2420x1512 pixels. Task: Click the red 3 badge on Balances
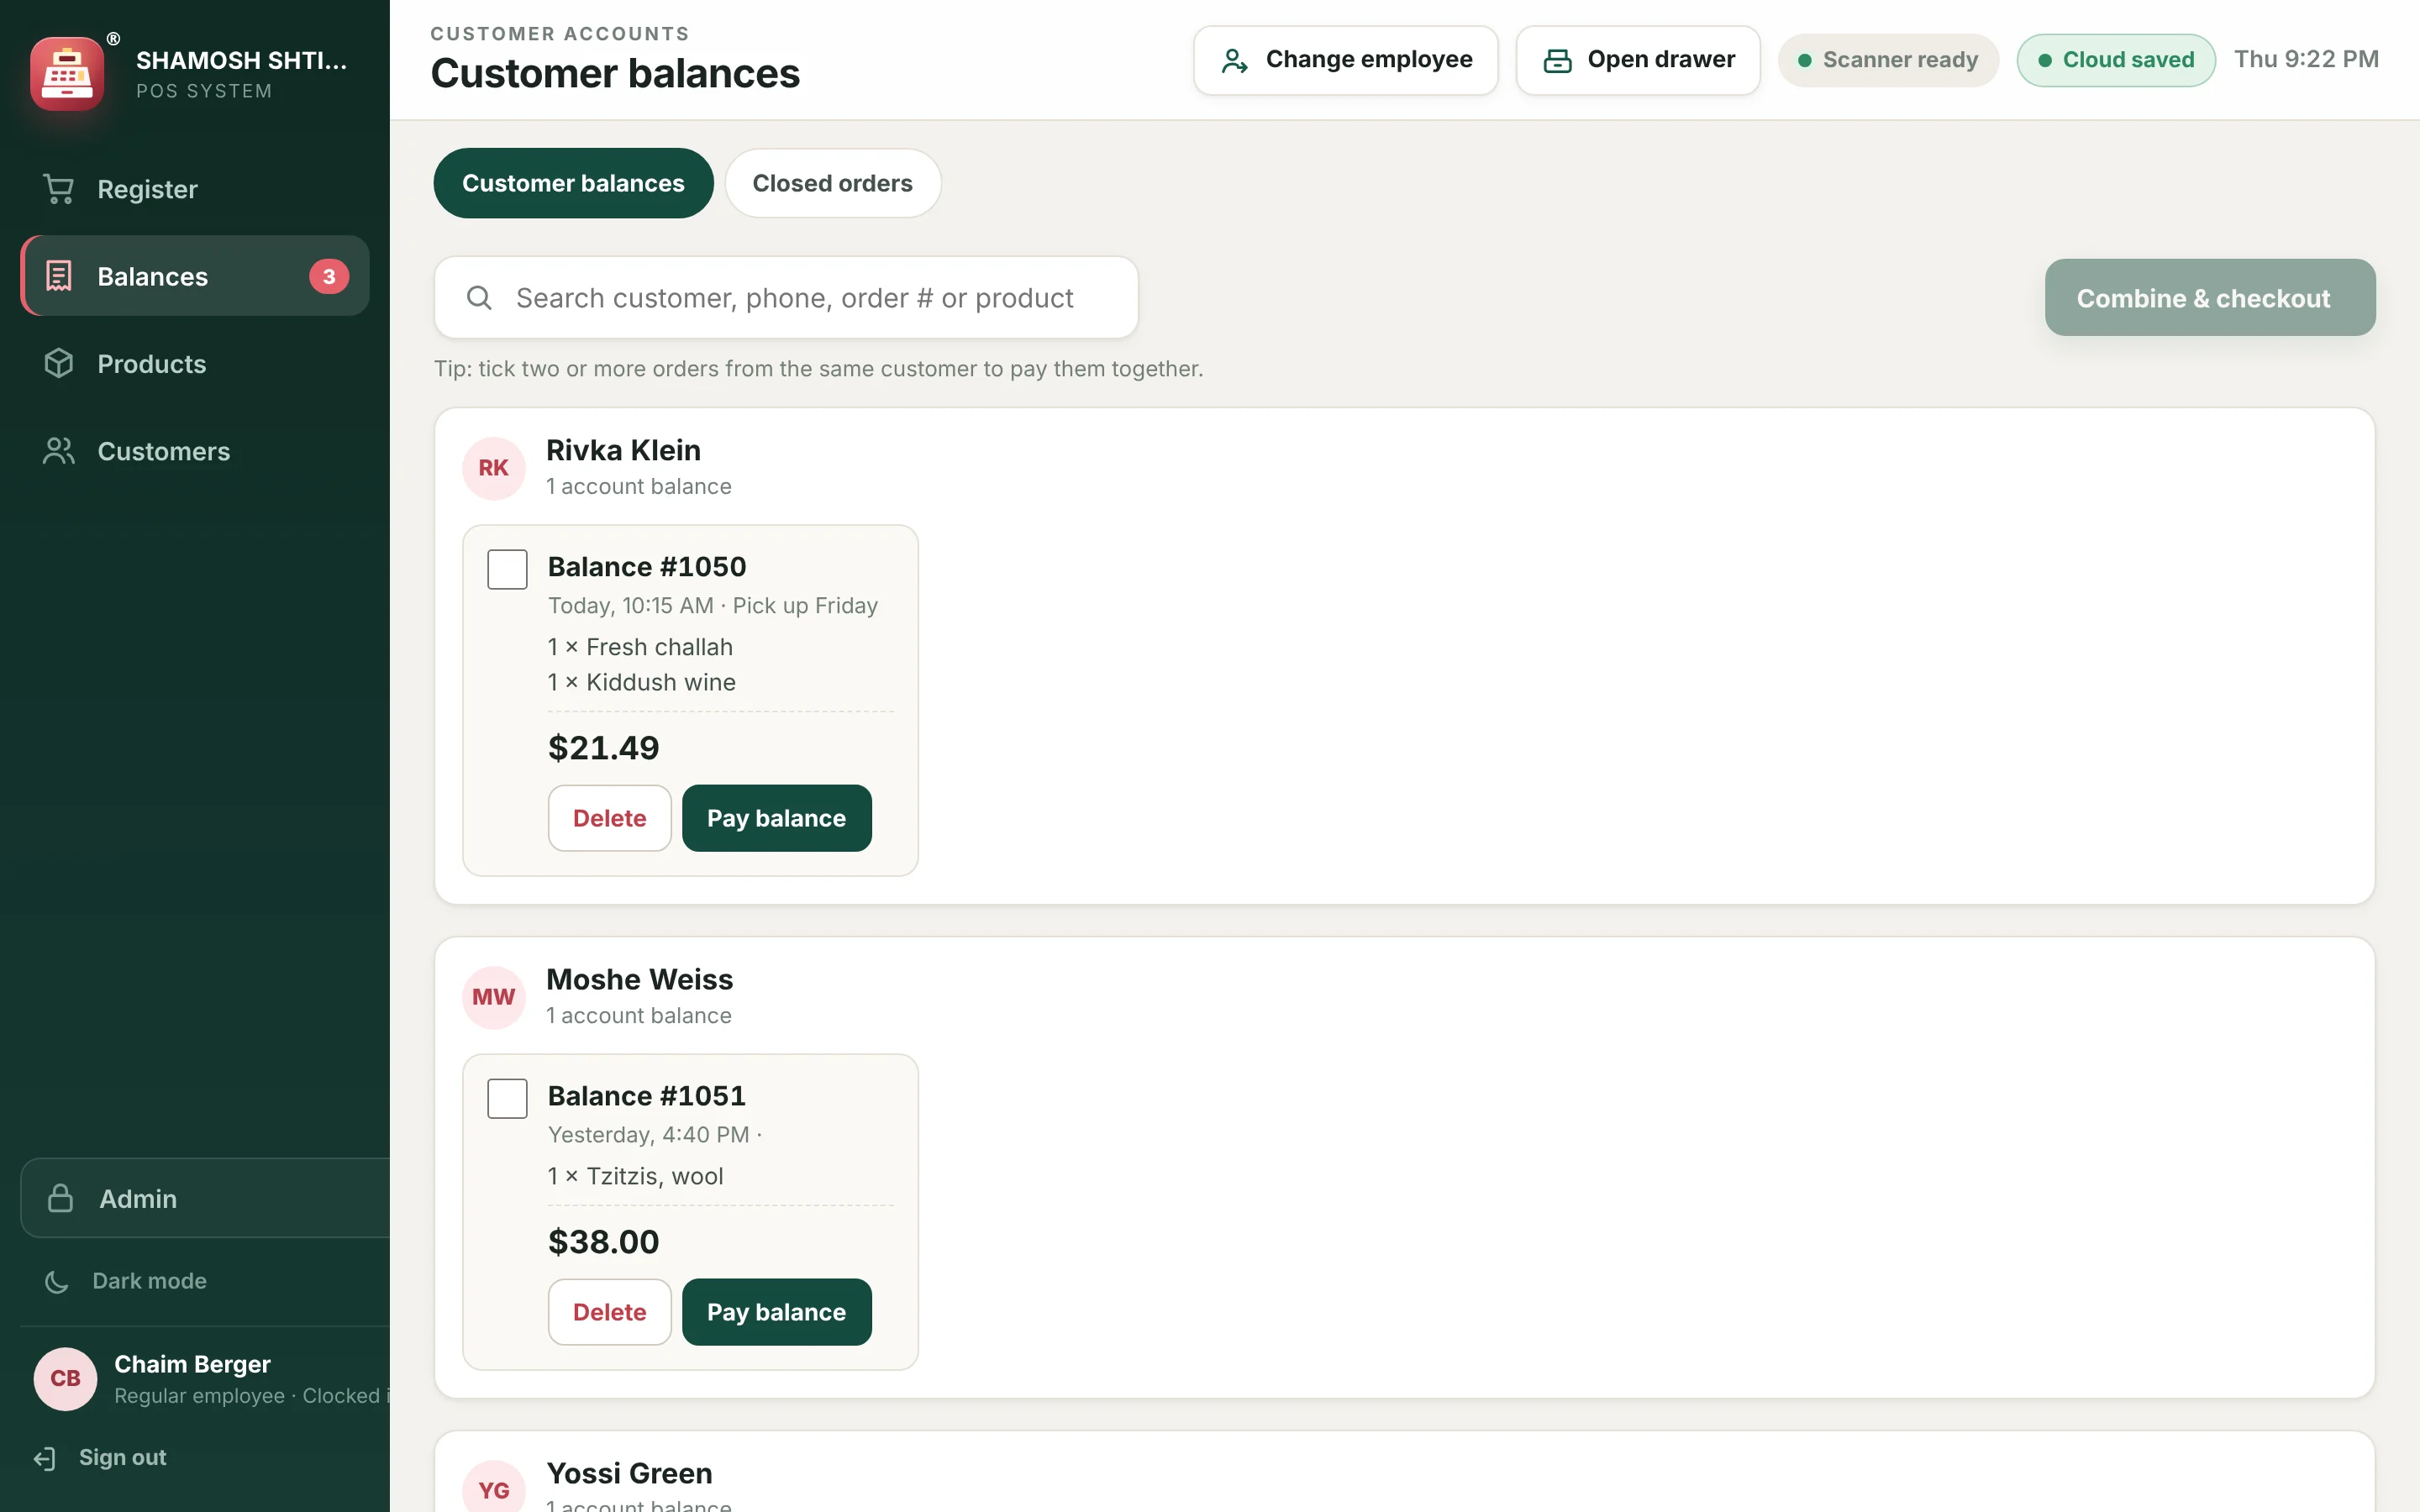pyautogui.click(x=329, y=276)
